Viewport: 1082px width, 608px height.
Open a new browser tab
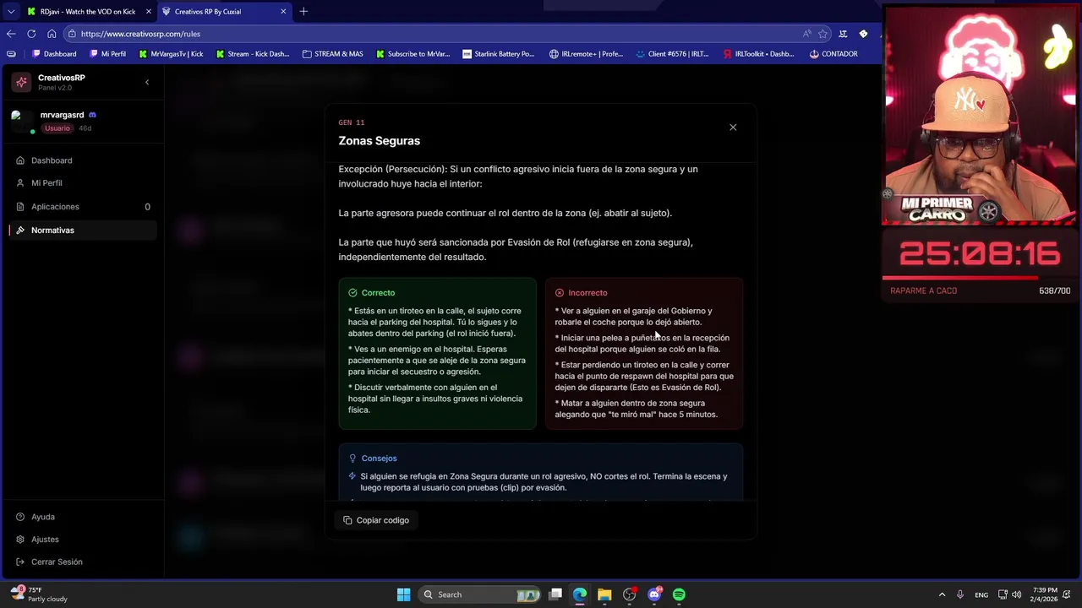point(303,12)
